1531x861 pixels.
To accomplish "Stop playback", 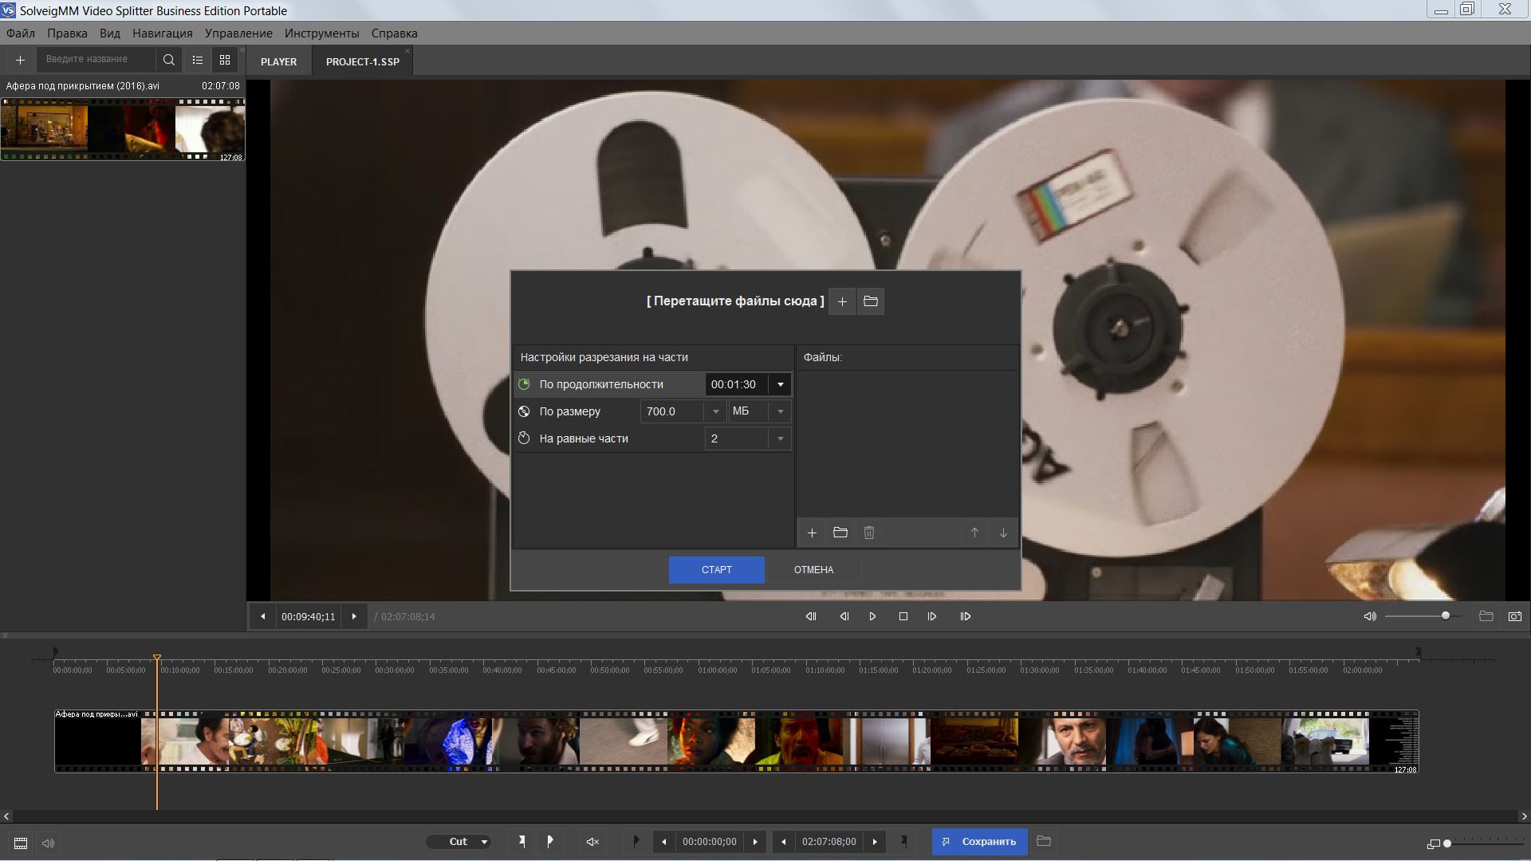I will click(x=903, y=616).
